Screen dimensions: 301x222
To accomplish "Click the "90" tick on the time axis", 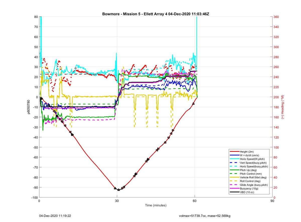I will pos(272,201).
